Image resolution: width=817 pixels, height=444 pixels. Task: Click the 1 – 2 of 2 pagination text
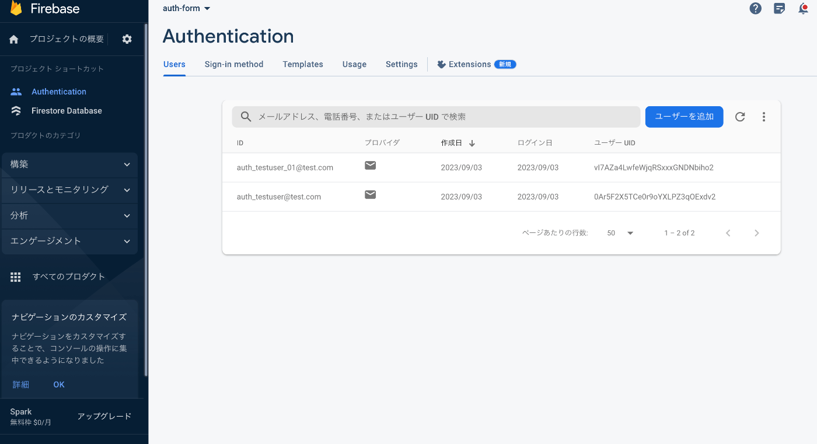679,233
